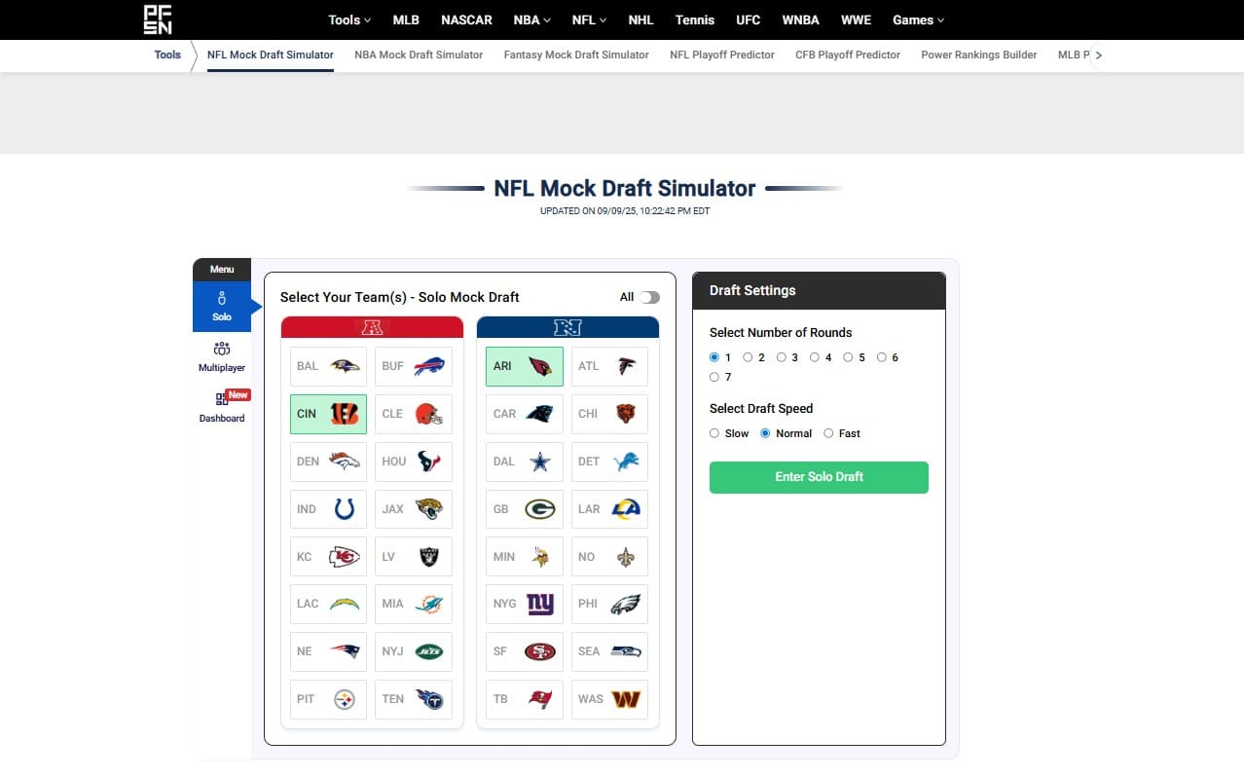Select the Miami Dolphins logo
Image resolution: width=1244 pixels, height=777 pixels.
(x=429, y=604)
